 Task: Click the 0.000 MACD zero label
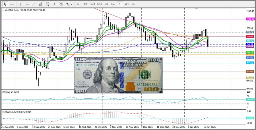(250, 118)
